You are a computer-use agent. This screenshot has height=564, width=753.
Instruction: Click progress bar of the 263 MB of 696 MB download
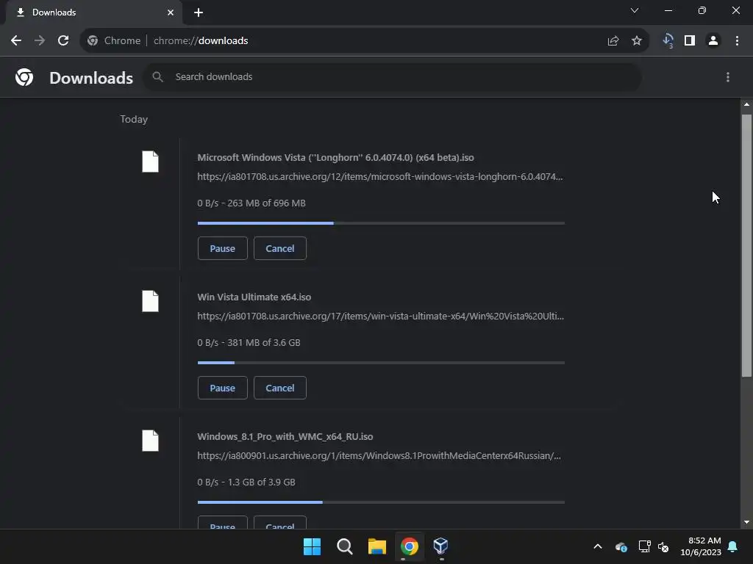381,223
